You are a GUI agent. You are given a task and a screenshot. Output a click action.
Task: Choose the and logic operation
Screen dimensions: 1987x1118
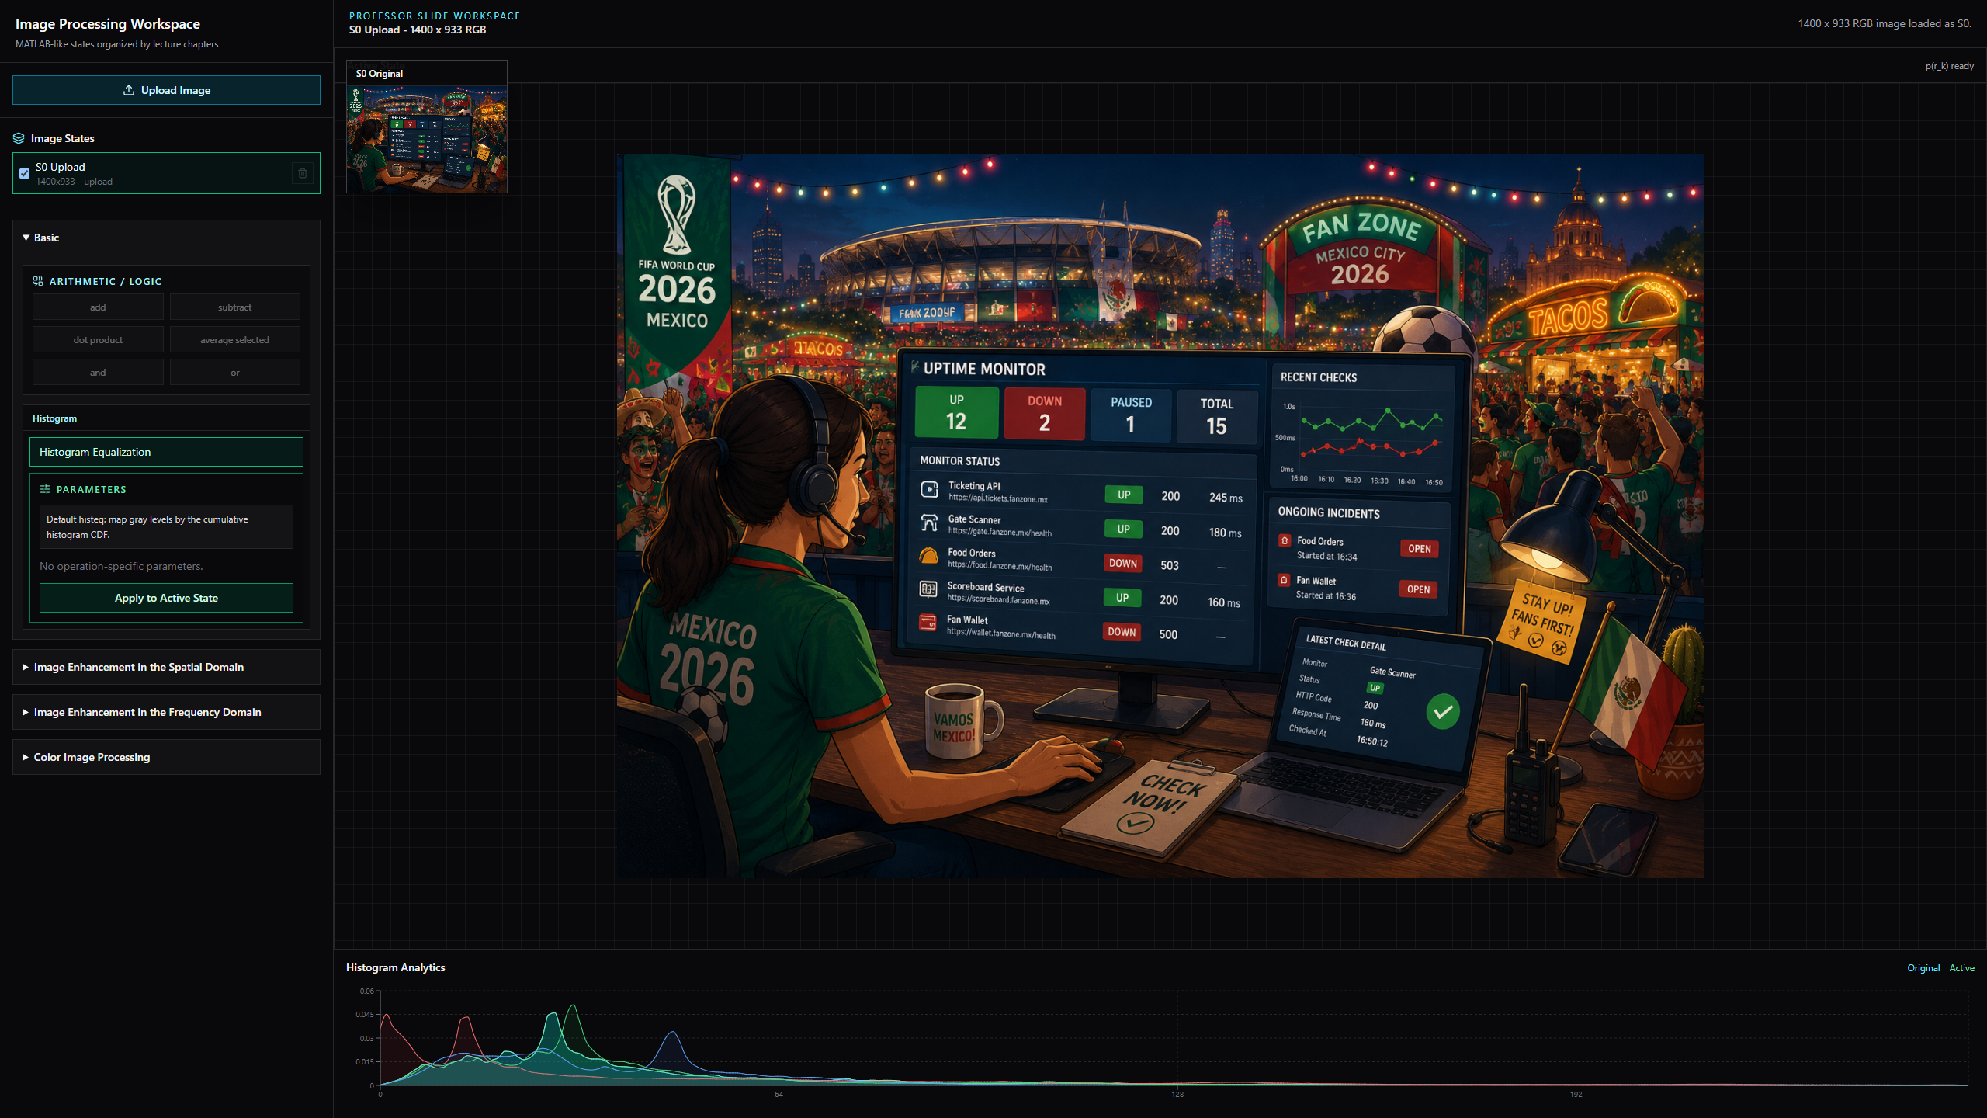coord(98,373)
